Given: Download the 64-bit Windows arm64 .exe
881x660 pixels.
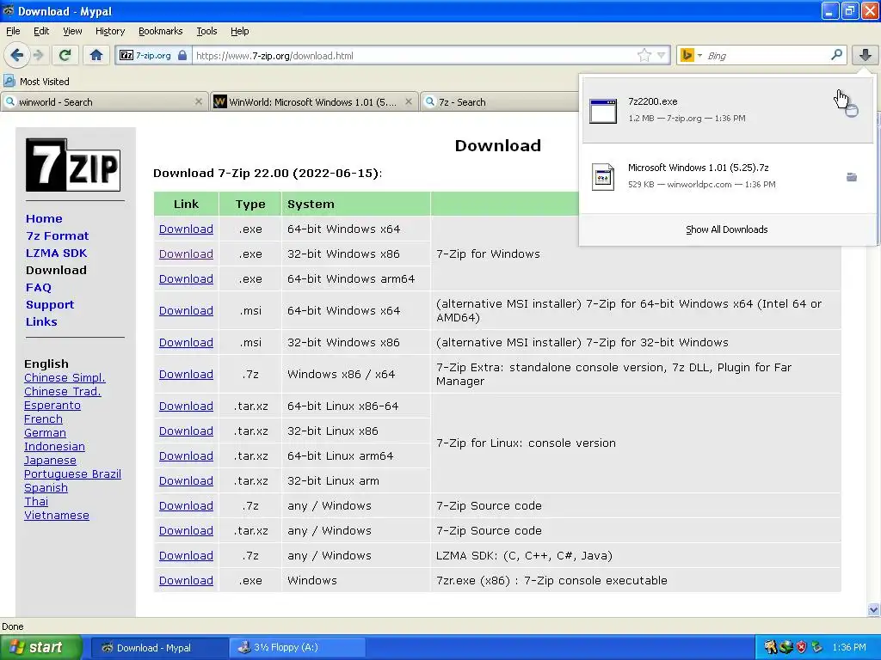Looking at the screenshot, I should point(186,279).
